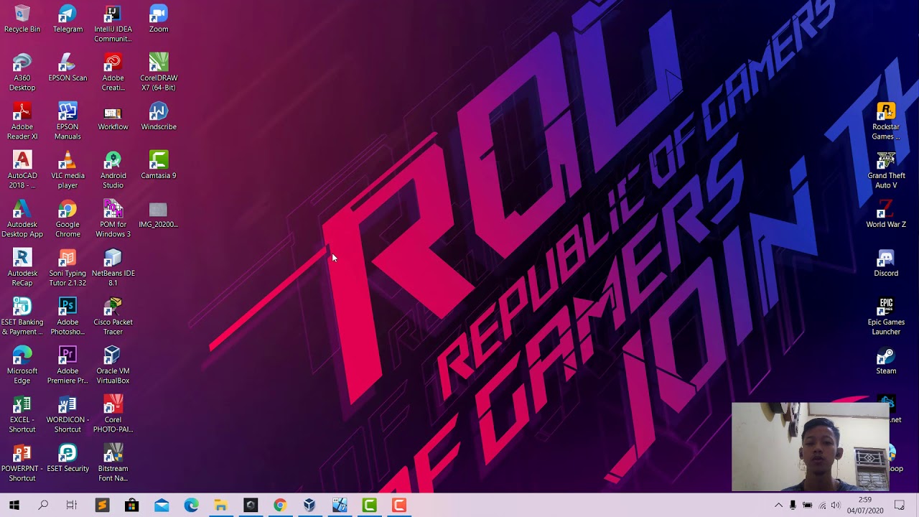The width and height of the screenshot is (919, 517).
Task: Click the Rockstar Games desktop icon
Action: [x=886, y=121]
